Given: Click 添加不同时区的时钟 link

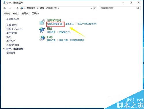Looking at the screenshot, I should point(87,24).
